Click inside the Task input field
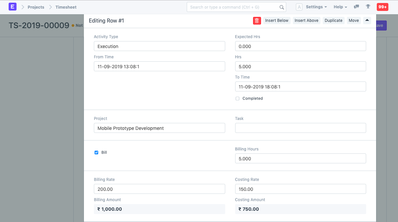The width and height of the screenshot is (398, 222). 300,128
